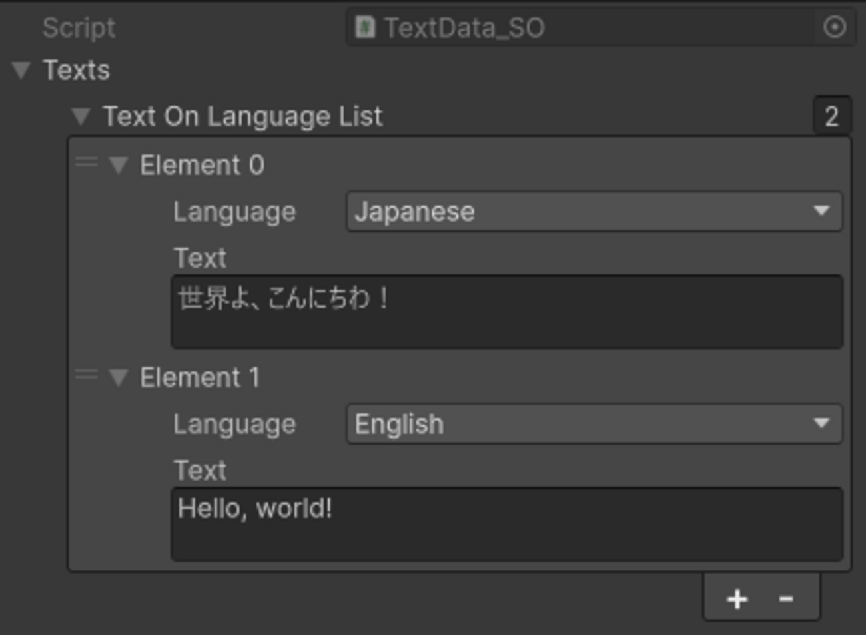Click the drag handle for Element 0
866x635 pixels.
tap(87, 164)
